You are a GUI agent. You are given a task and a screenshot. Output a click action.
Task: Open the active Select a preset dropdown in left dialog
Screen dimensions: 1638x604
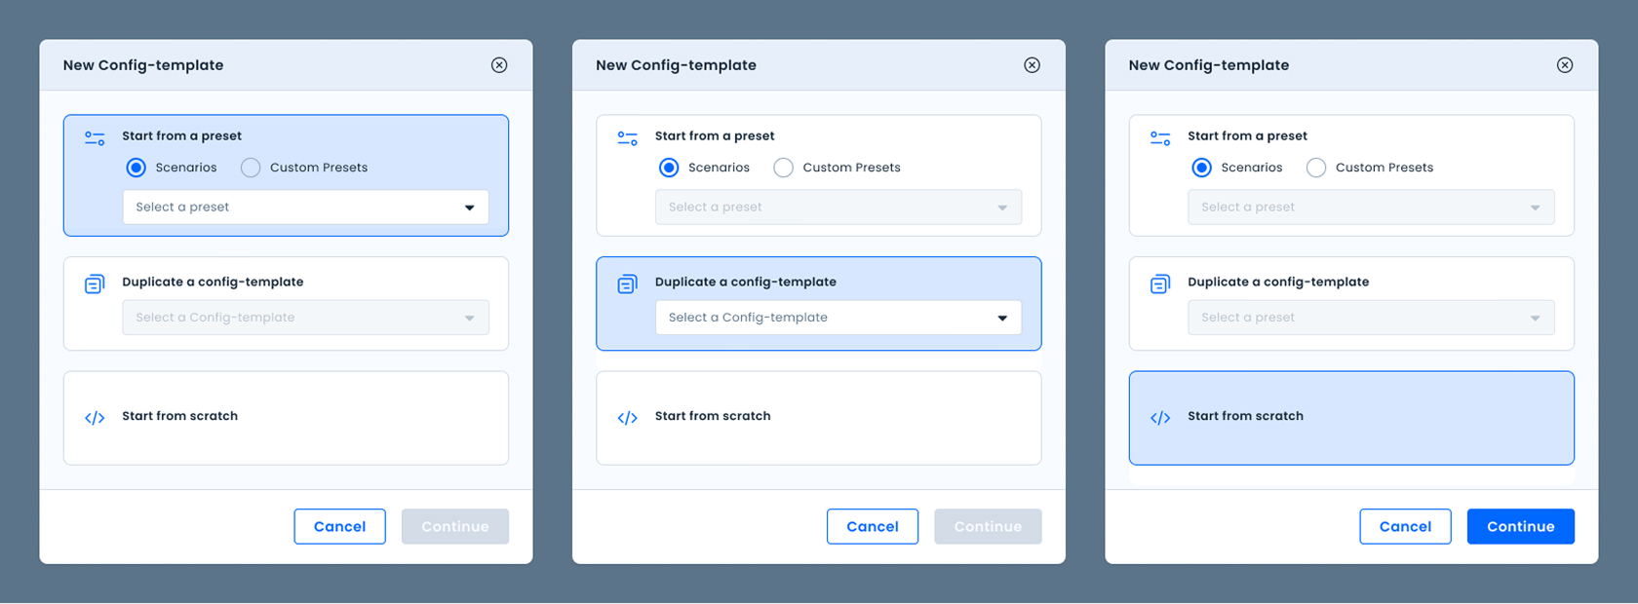[x=305, y=208]
